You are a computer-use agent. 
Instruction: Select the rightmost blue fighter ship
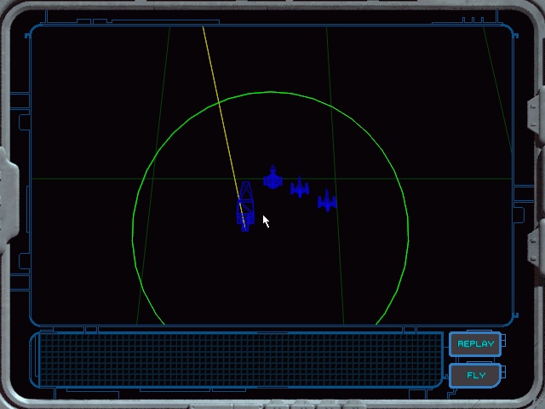click(327, 200)
